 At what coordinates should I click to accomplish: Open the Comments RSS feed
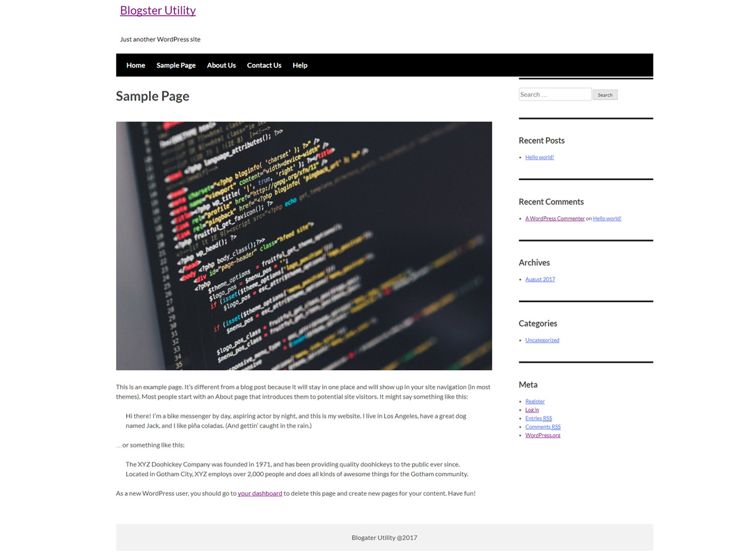543,426
